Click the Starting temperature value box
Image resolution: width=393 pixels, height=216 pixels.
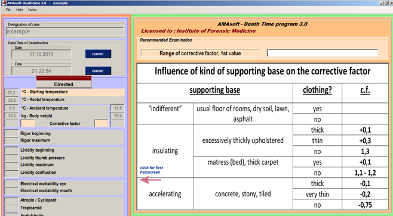pyautogui.click(x=11, y=92)
